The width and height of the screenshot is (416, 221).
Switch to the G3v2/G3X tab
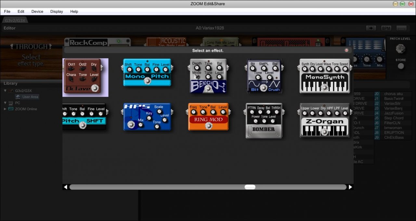[x=15, y=20]
